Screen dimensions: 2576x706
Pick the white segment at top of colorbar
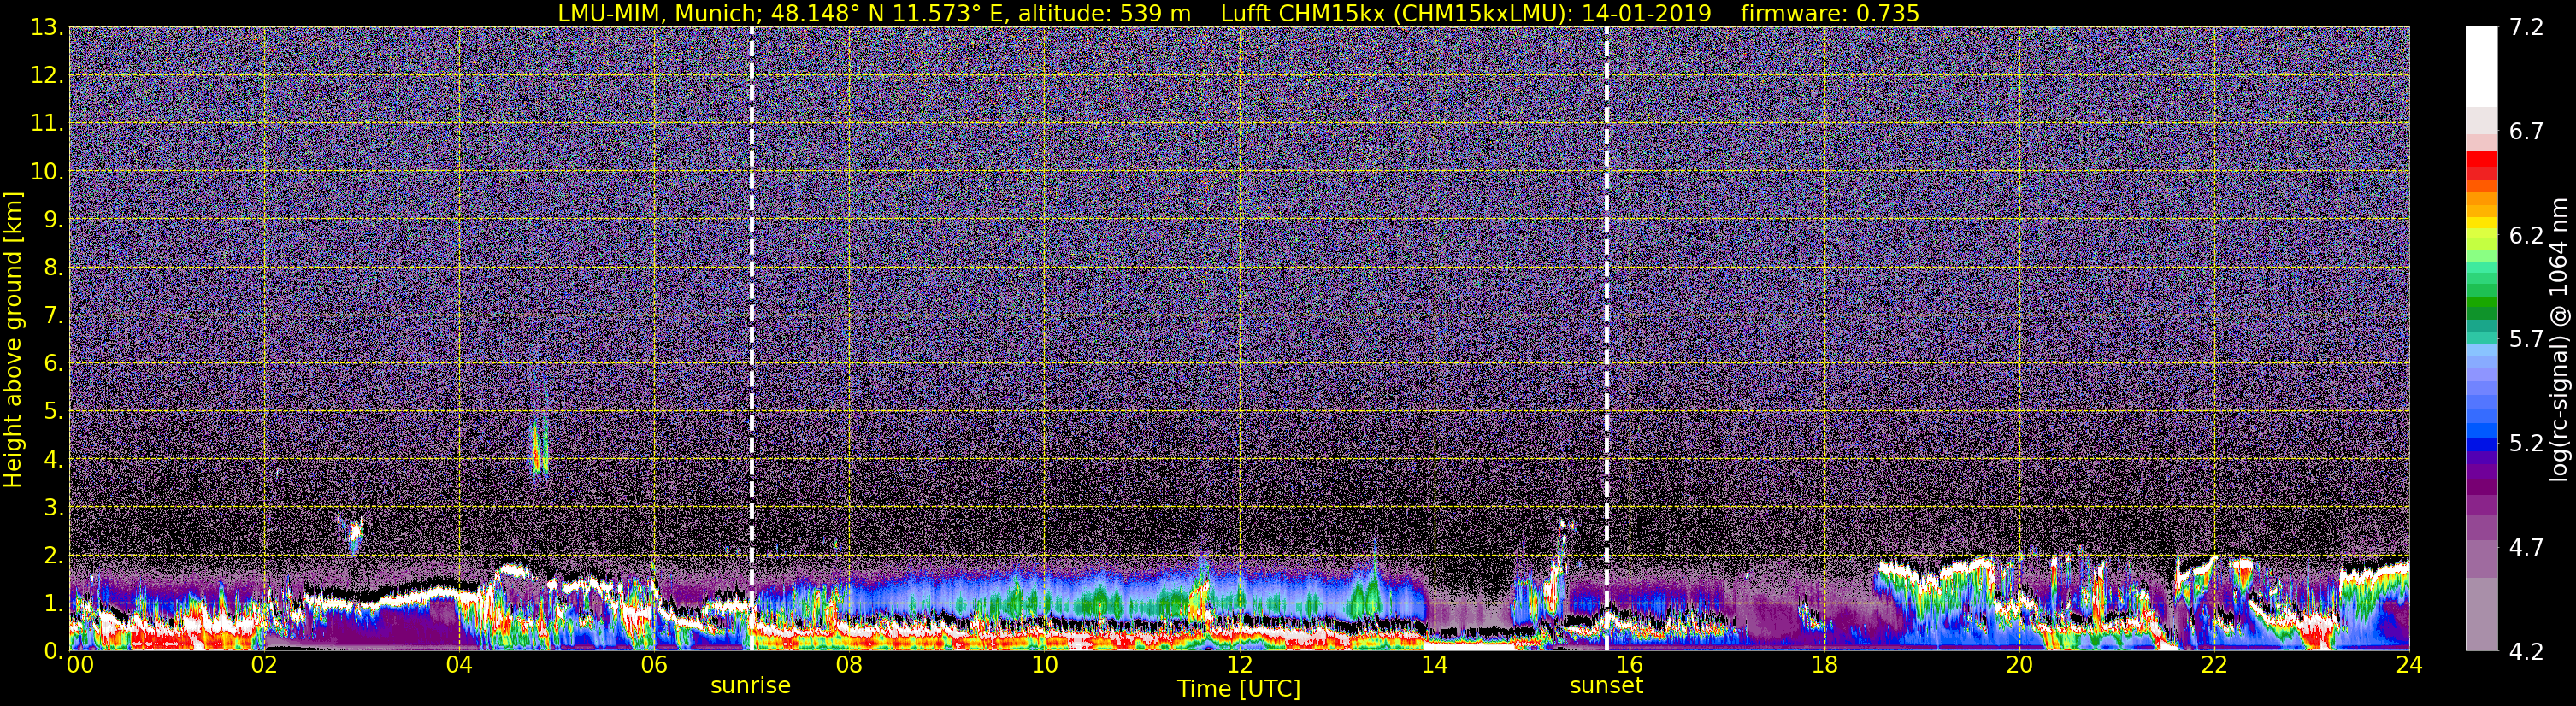2481,66
